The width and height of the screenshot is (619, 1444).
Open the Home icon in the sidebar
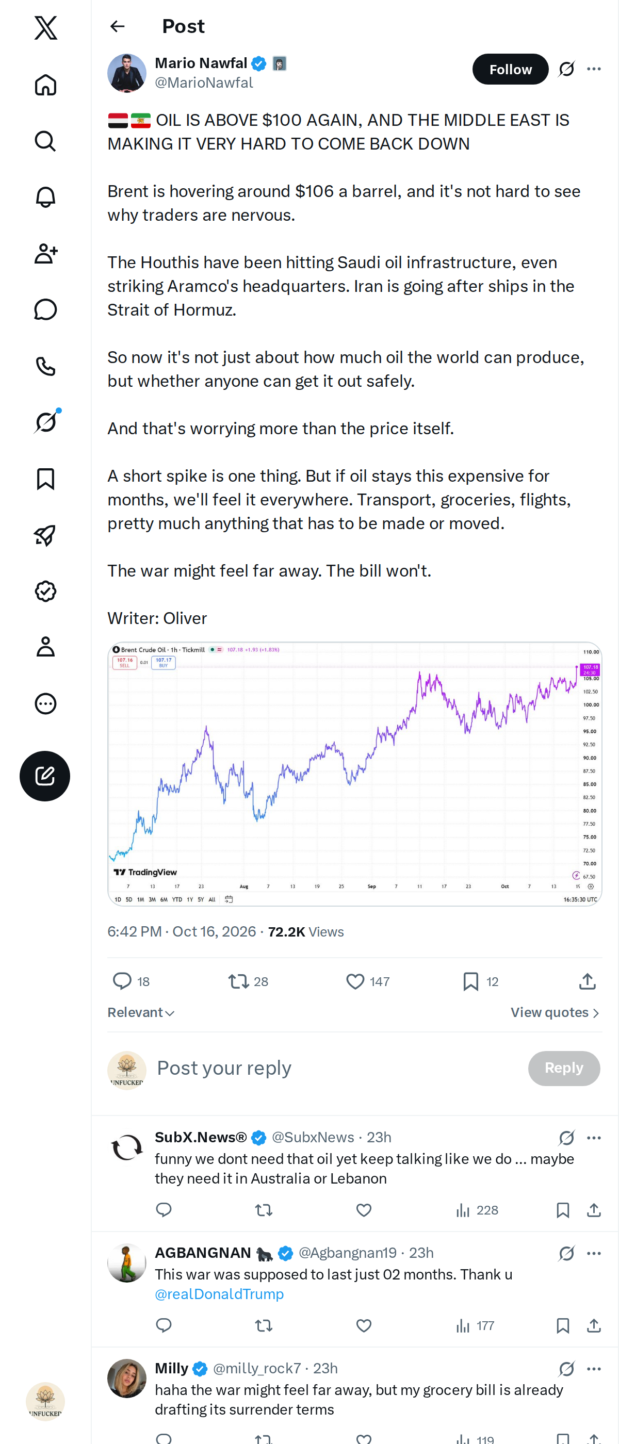click(45, 85)
